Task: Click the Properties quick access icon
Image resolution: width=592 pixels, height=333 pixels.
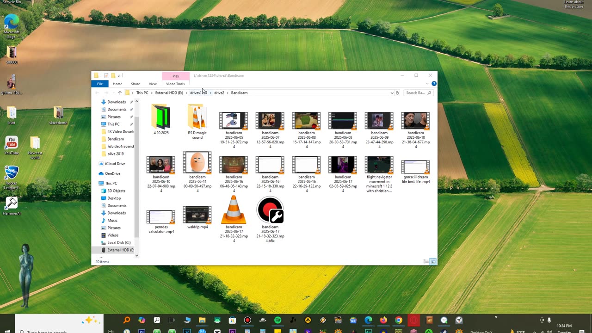Action: (x=106, y=76)
